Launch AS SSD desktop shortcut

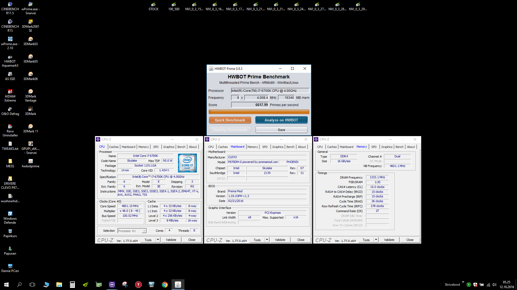[10, 76]
